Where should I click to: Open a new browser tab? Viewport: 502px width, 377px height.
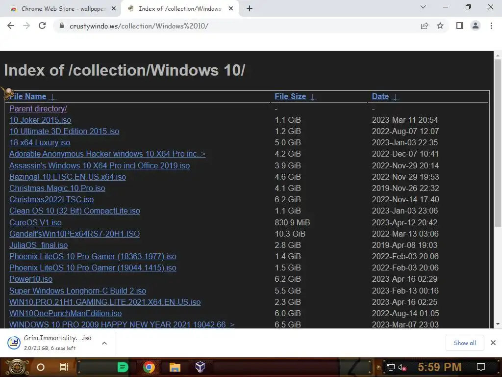[x=250, y=9]
